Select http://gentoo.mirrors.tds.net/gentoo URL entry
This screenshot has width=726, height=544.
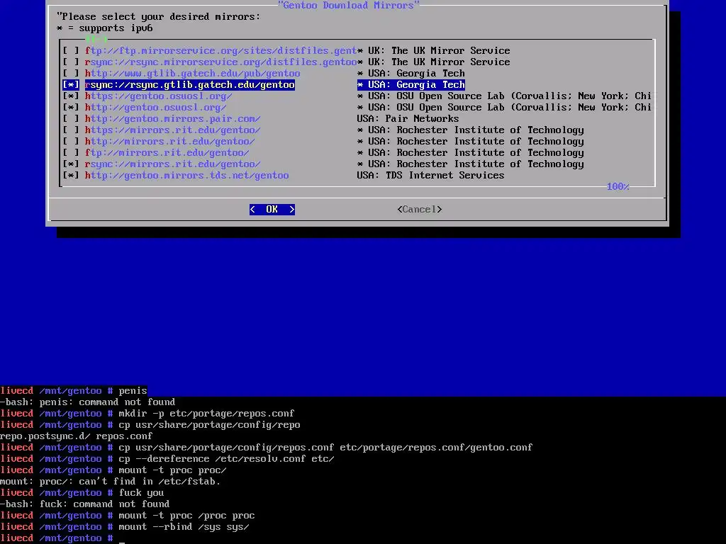(x=186, y=176)
